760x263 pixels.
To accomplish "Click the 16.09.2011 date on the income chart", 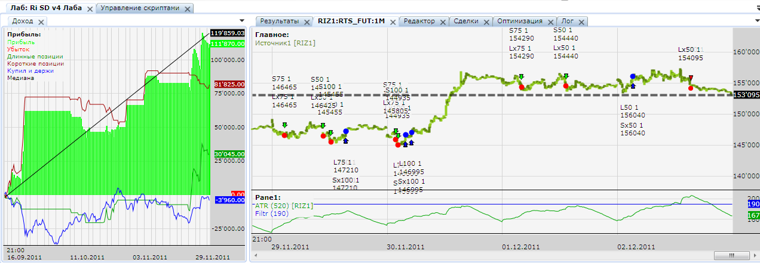I will [24, 257].
